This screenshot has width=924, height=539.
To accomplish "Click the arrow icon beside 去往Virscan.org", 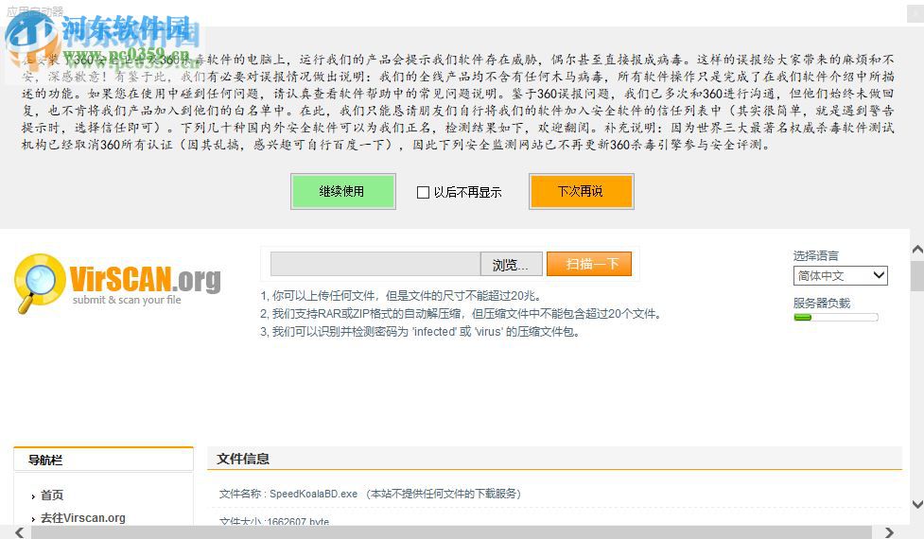I will [33, 519].
